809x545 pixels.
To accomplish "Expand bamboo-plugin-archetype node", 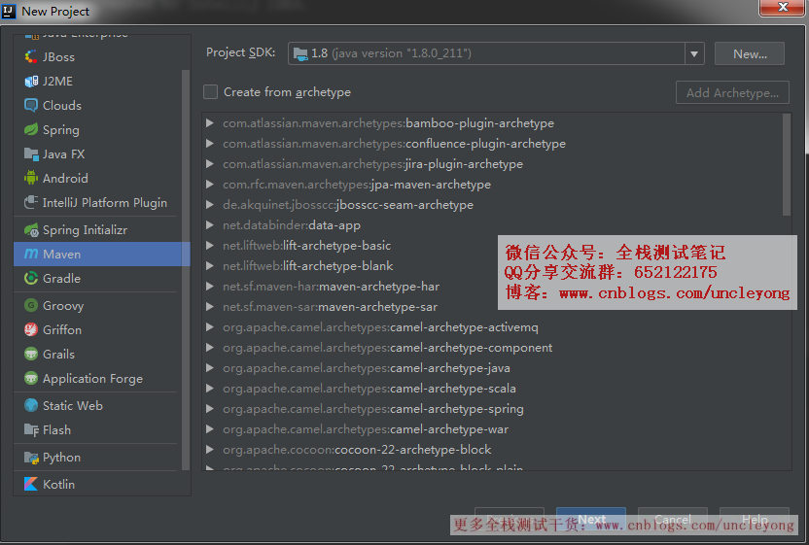I will coord(209,122).
